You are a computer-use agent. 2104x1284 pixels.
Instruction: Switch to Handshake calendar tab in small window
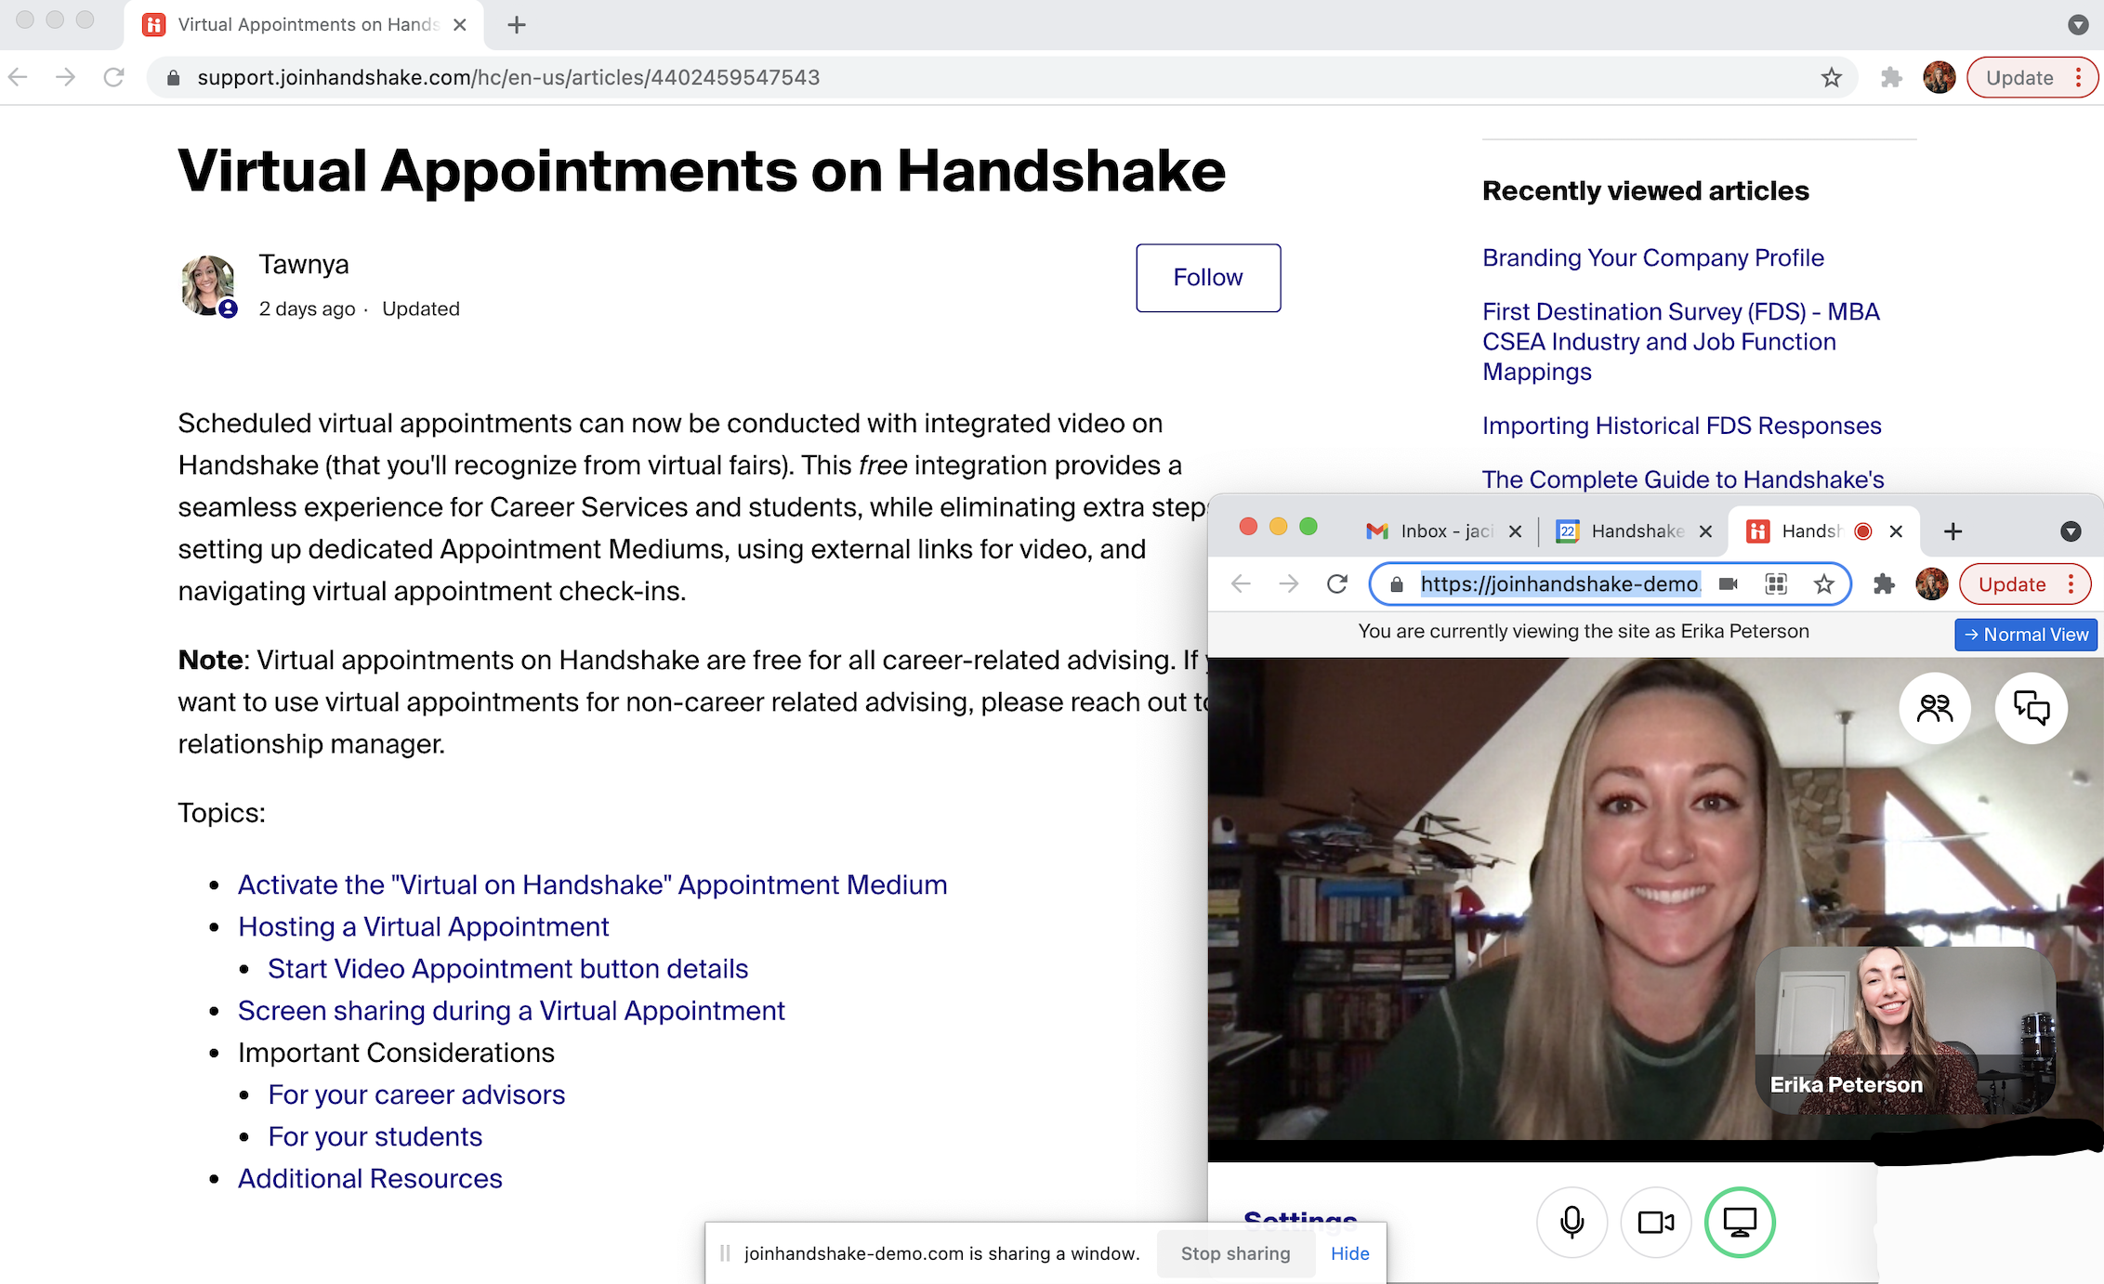coord(1622,531)
